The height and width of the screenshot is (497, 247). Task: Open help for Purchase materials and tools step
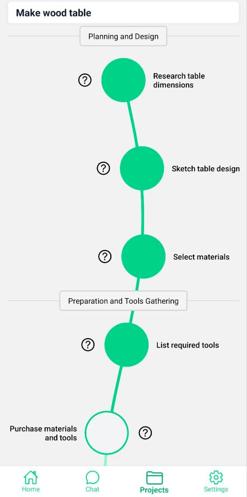(145, 433)
